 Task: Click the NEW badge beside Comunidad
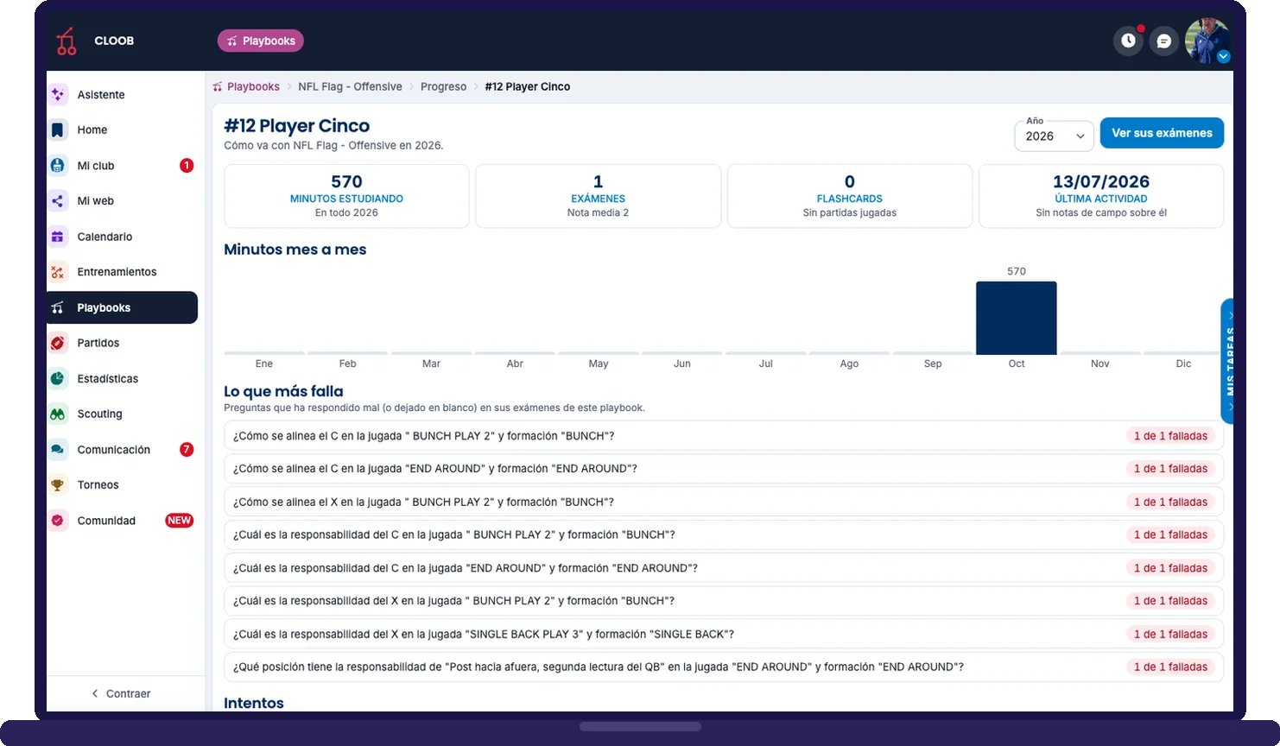[x=179, y=521]
